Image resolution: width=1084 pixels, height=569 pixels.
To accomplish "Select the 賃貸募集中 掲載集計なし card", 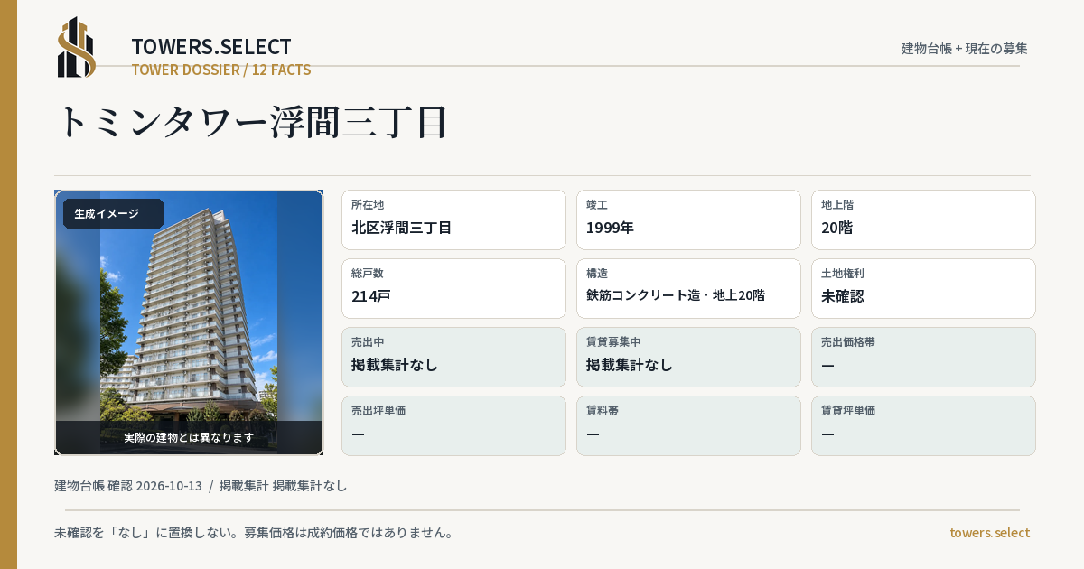I will (688, 357).
